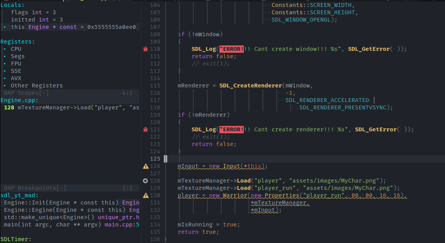Toggle open the Segs register group
This screenshot has width=445, height=243.
5,56
